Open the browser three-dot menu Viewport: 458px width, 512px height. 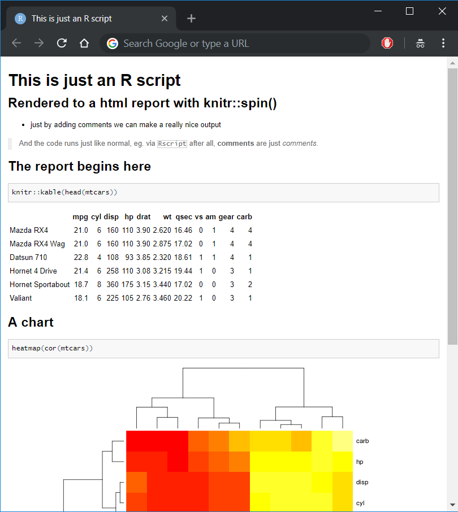pyautogui.click(x=443, y=43)
